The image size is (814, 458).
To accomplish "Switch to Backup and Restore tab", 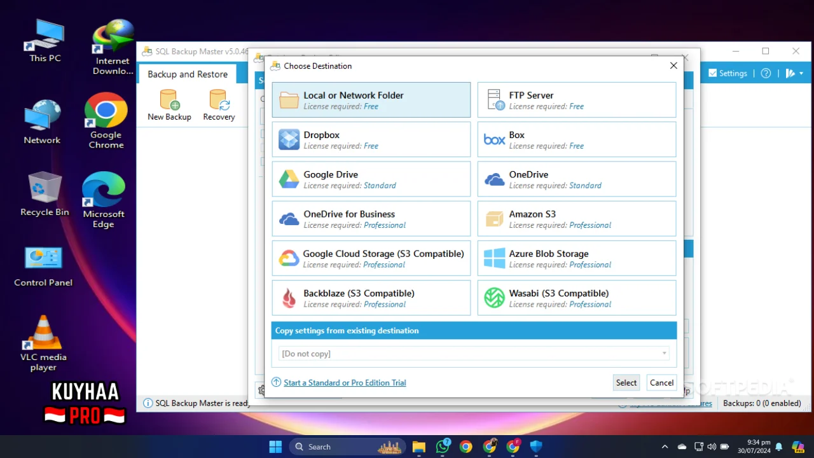I will 188,74.
